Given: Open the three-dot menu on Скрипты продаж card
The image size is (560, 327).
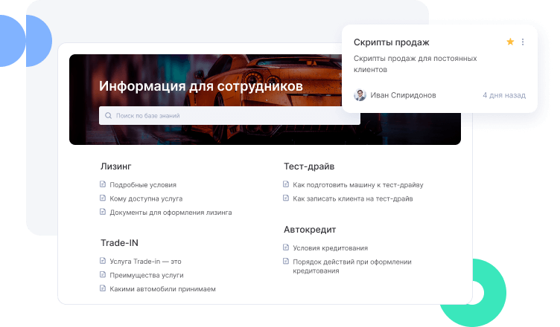Looking at the screenshot, I should (523, 42).
